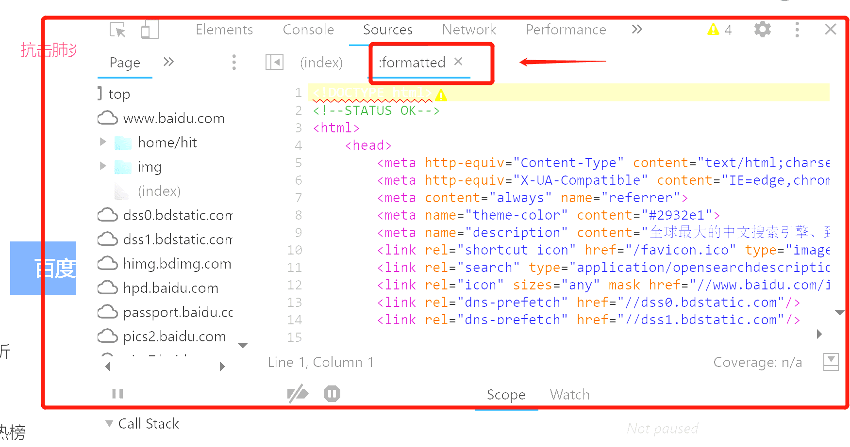Select hpd.baidu.com domain

(x=171, y=288)
